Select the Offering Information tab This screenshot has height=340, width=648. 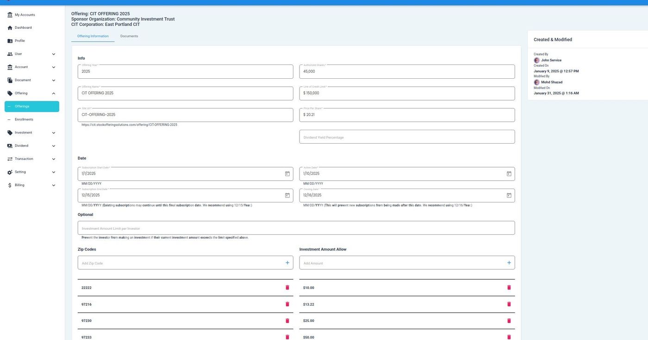[x=93, y=36]
